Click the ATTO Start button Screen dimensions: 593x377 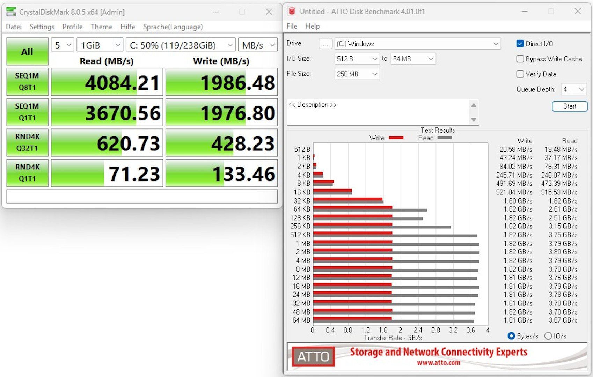[570, 106]
